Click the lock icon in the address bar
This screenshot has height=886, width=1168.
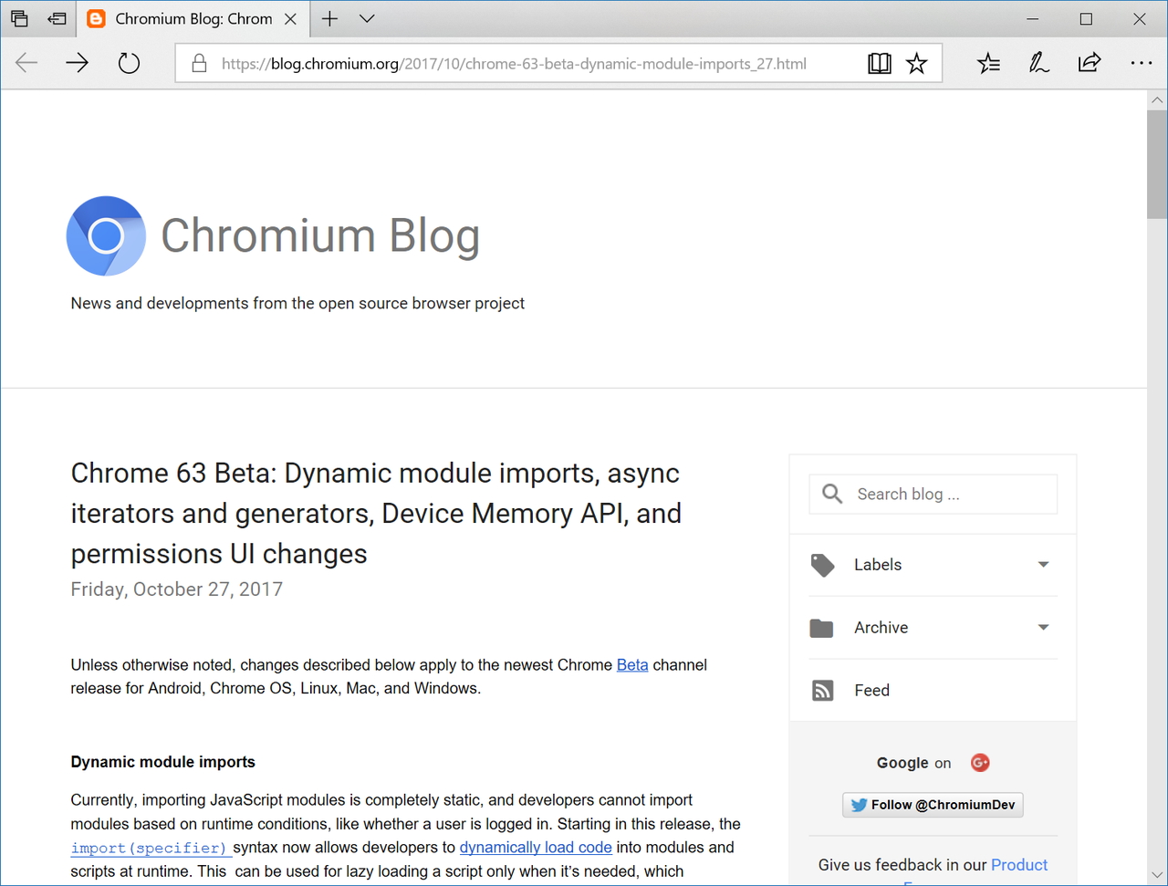point(198,63)
